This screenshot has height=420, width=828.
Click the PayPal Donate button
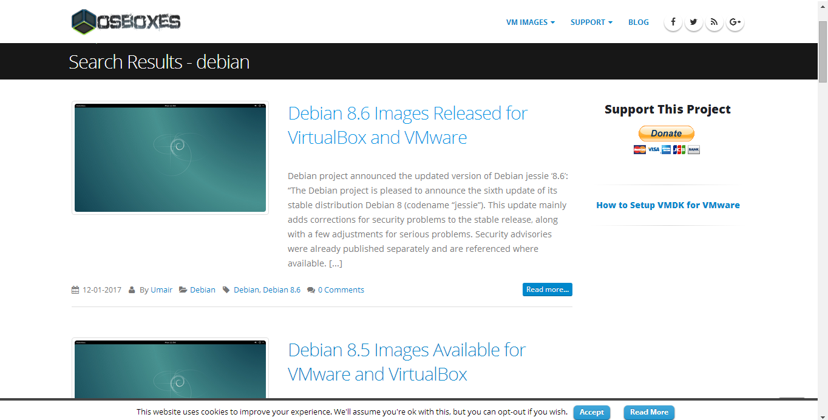pos(667,134)
